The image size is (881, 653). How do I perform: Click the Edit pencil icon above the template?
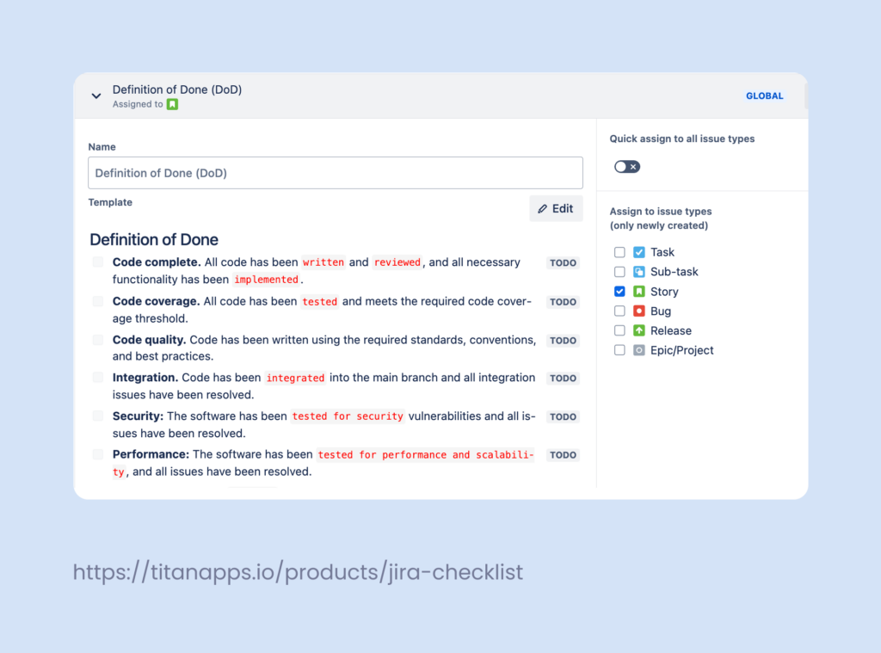coord(542,208)
